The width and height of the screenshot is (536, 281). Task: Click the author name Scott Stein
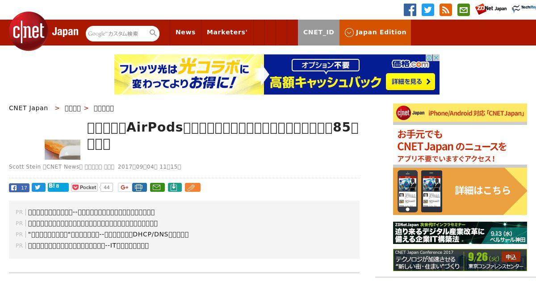click(25, 167)
